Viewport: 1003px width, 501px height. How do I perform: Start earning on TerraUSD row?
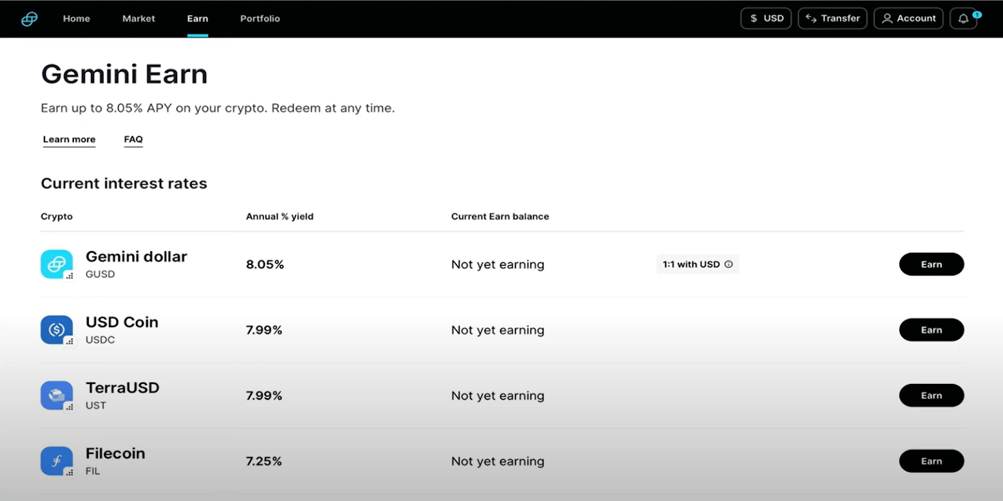[x=931, y=396]
